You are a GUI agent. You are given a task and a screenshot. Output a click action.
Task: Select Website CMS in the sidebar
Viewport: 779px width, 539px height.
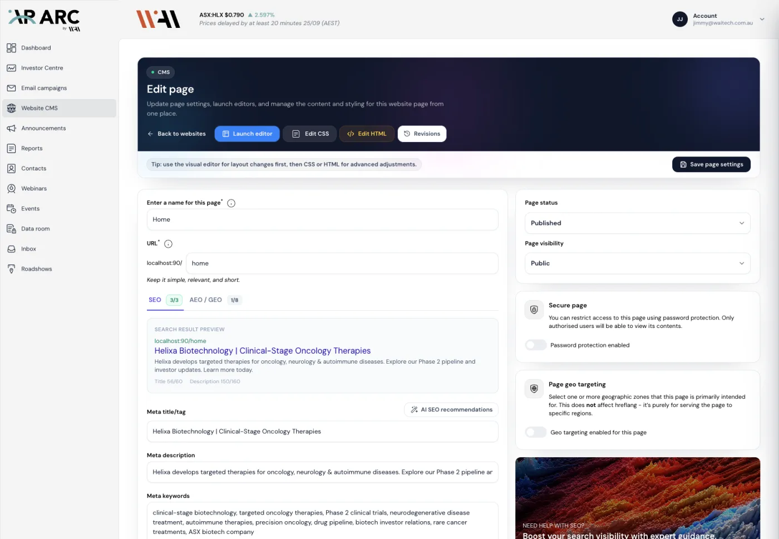[60, 108]
